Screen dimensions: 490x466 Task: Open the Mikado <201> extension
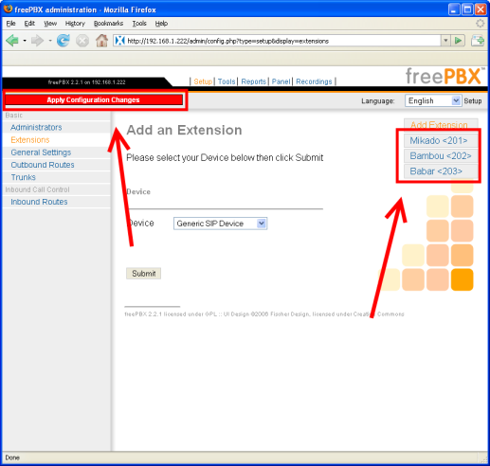tap(439, 140)
